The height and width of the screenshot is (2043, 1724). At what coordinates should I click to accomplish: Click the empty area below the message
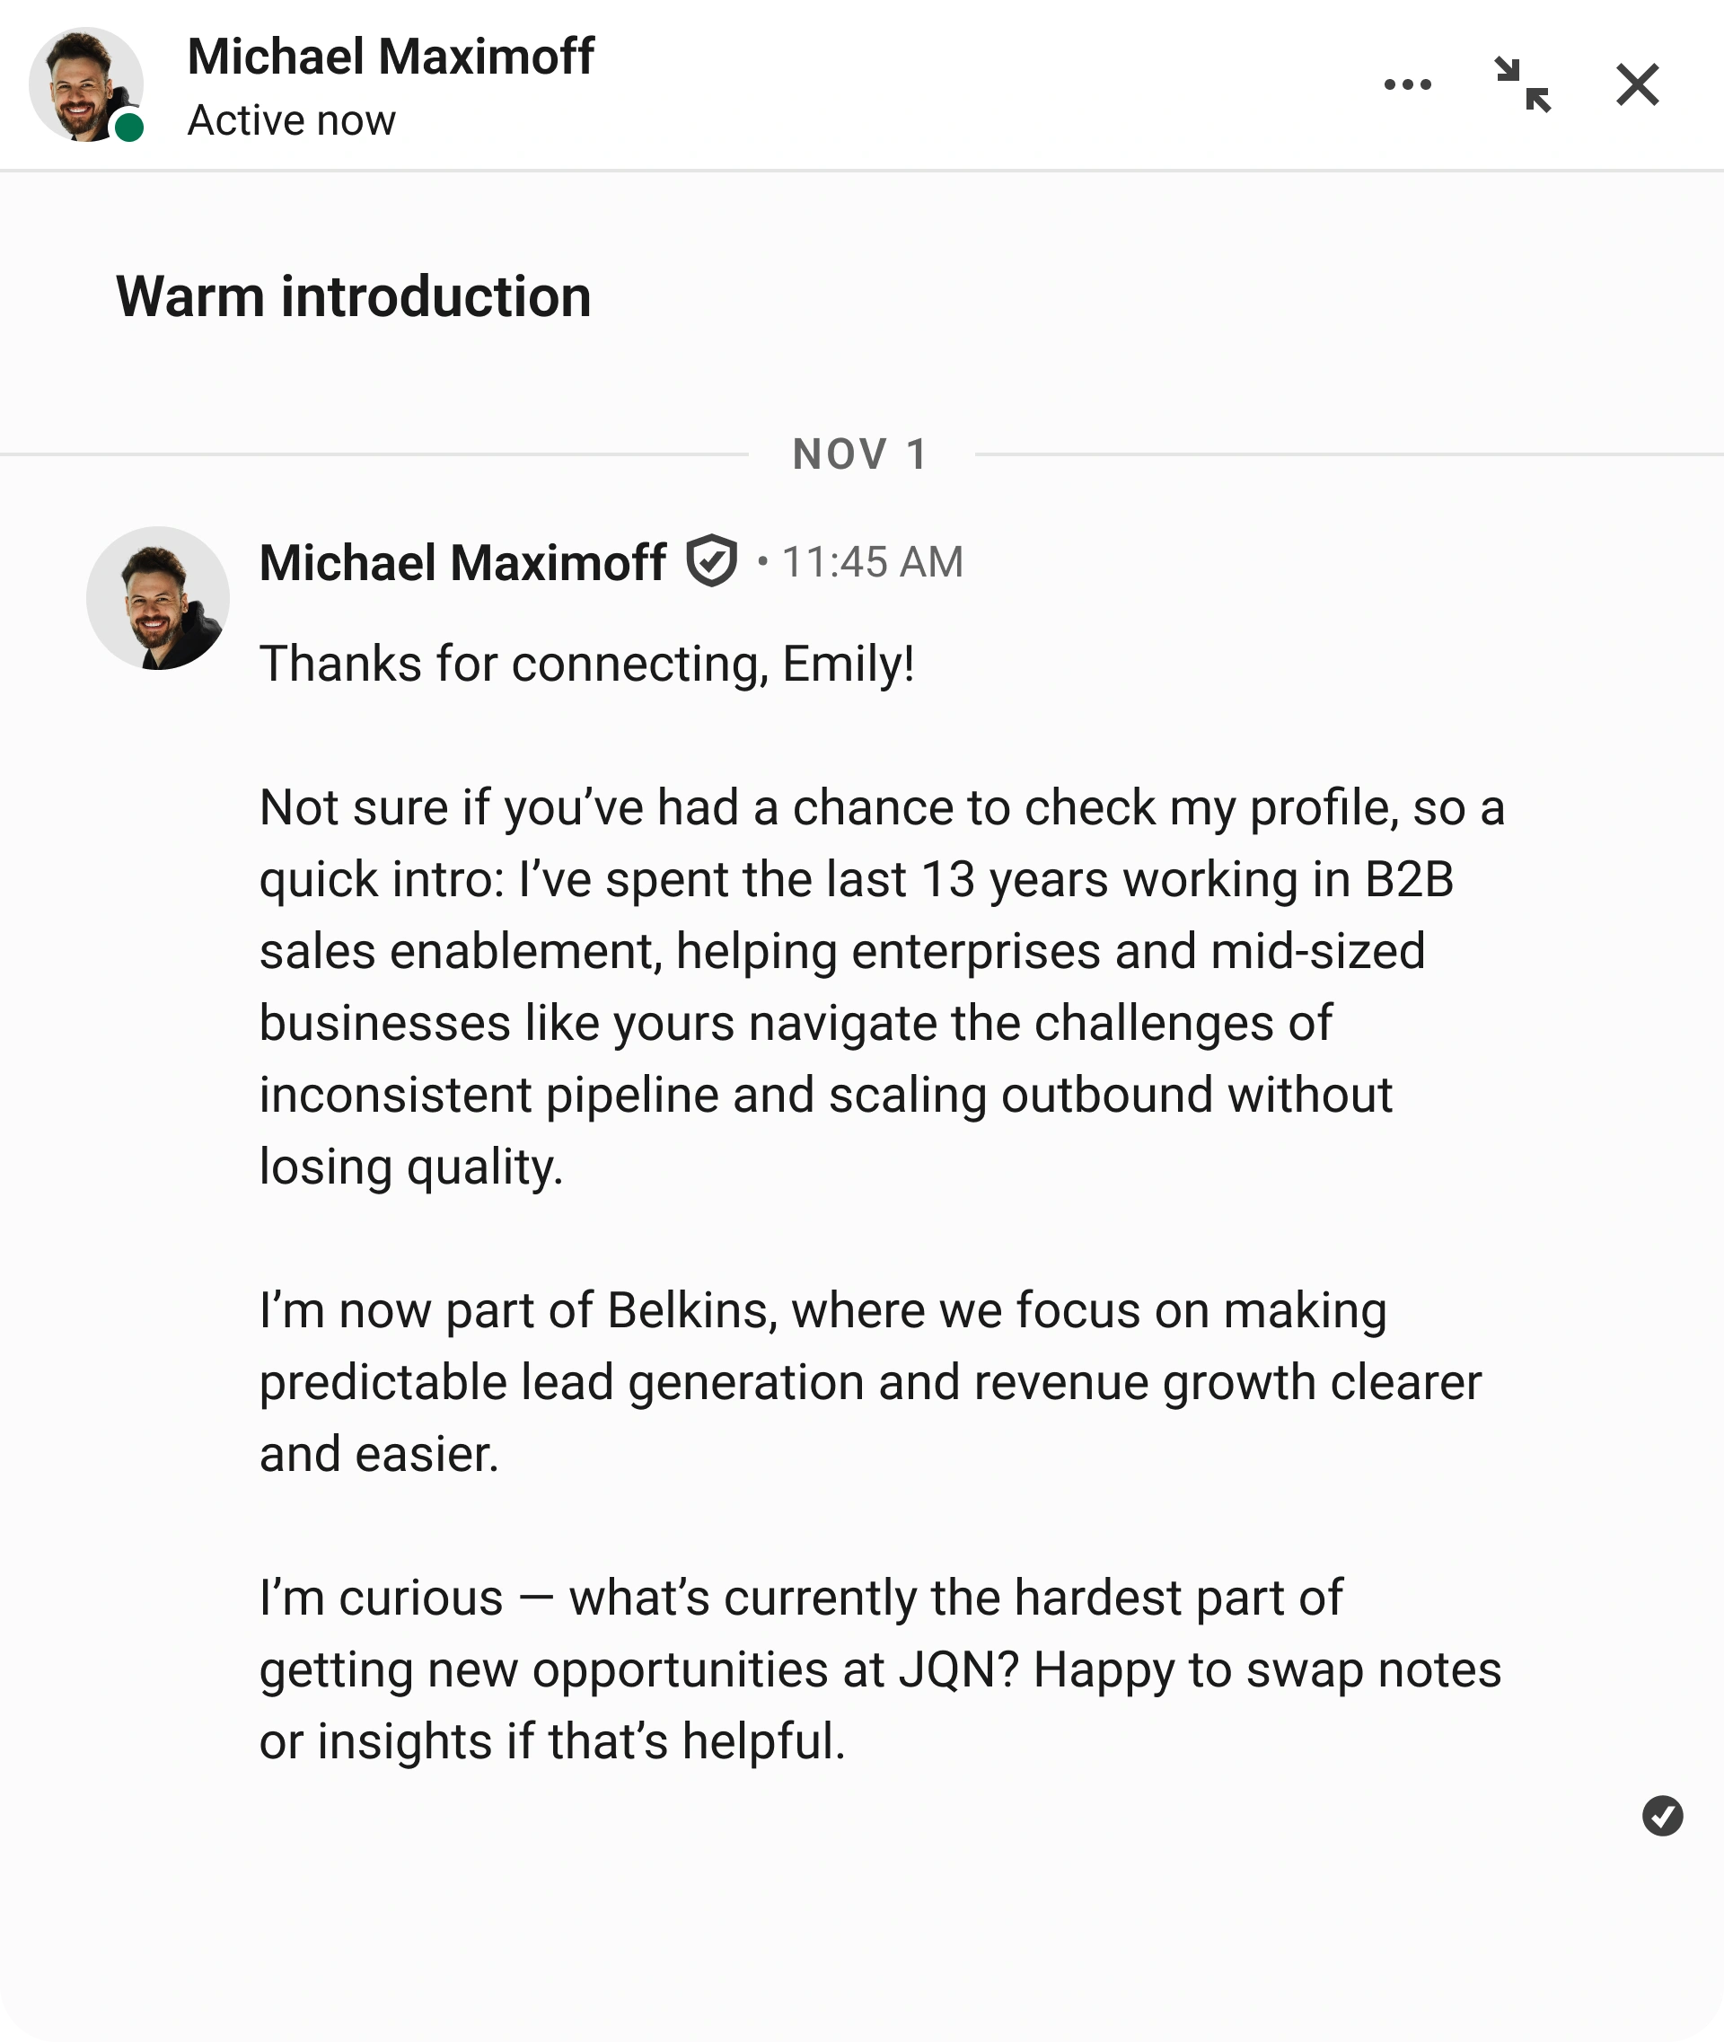click(x=860, y=1935)
